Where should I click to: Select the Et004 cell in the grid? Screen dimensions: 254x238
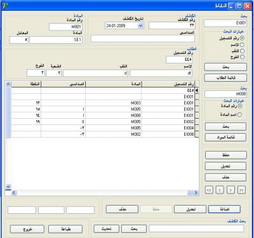pyautogui.click(x=168, y=128)
